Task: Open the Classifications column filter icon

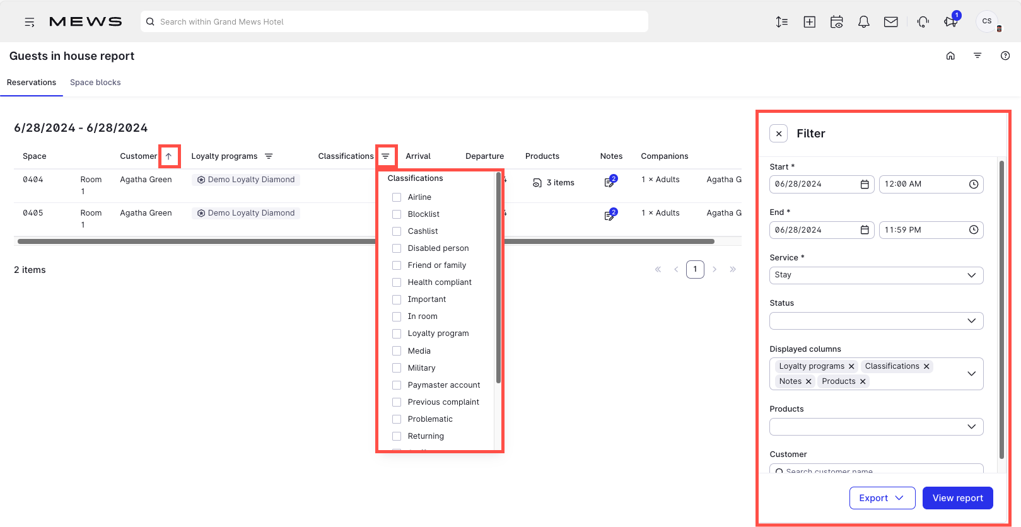Action: [x=385, y=156]
